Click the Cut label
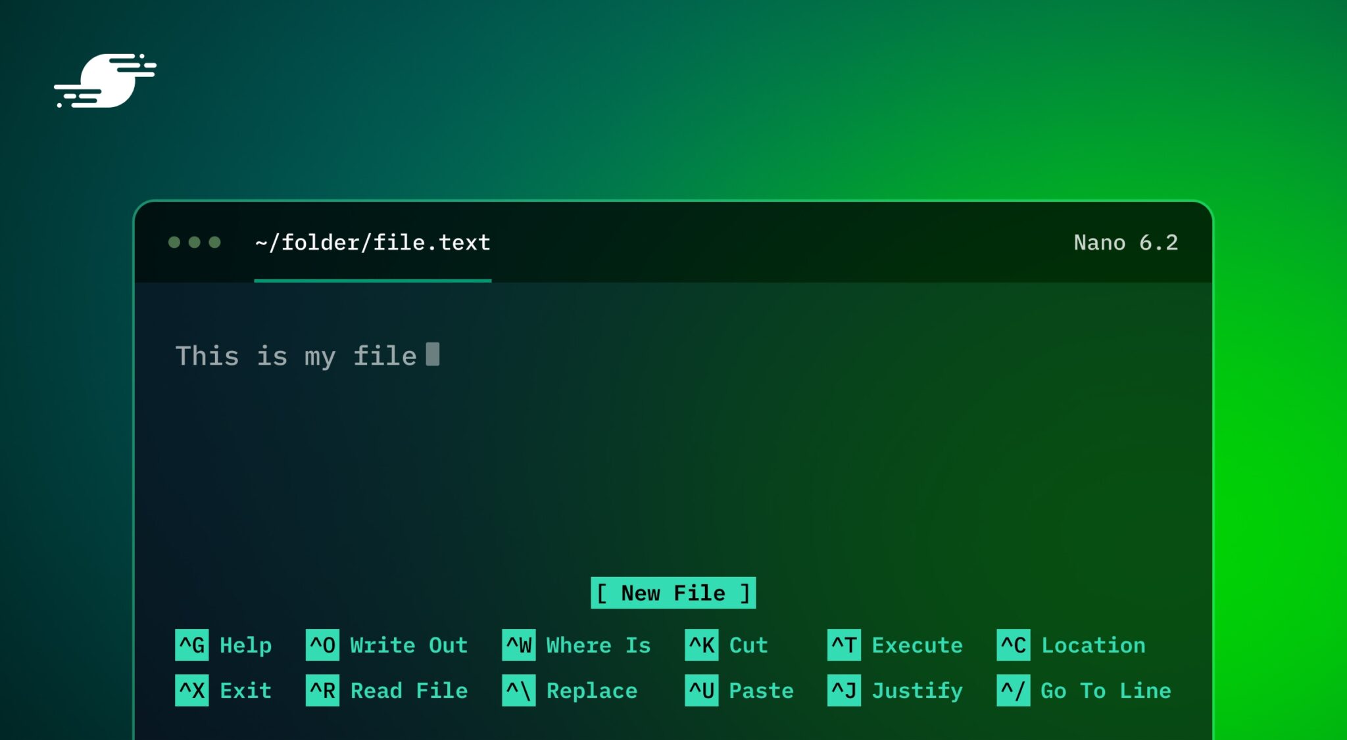This screenshot has height=740, width=1347. [748, 645]
